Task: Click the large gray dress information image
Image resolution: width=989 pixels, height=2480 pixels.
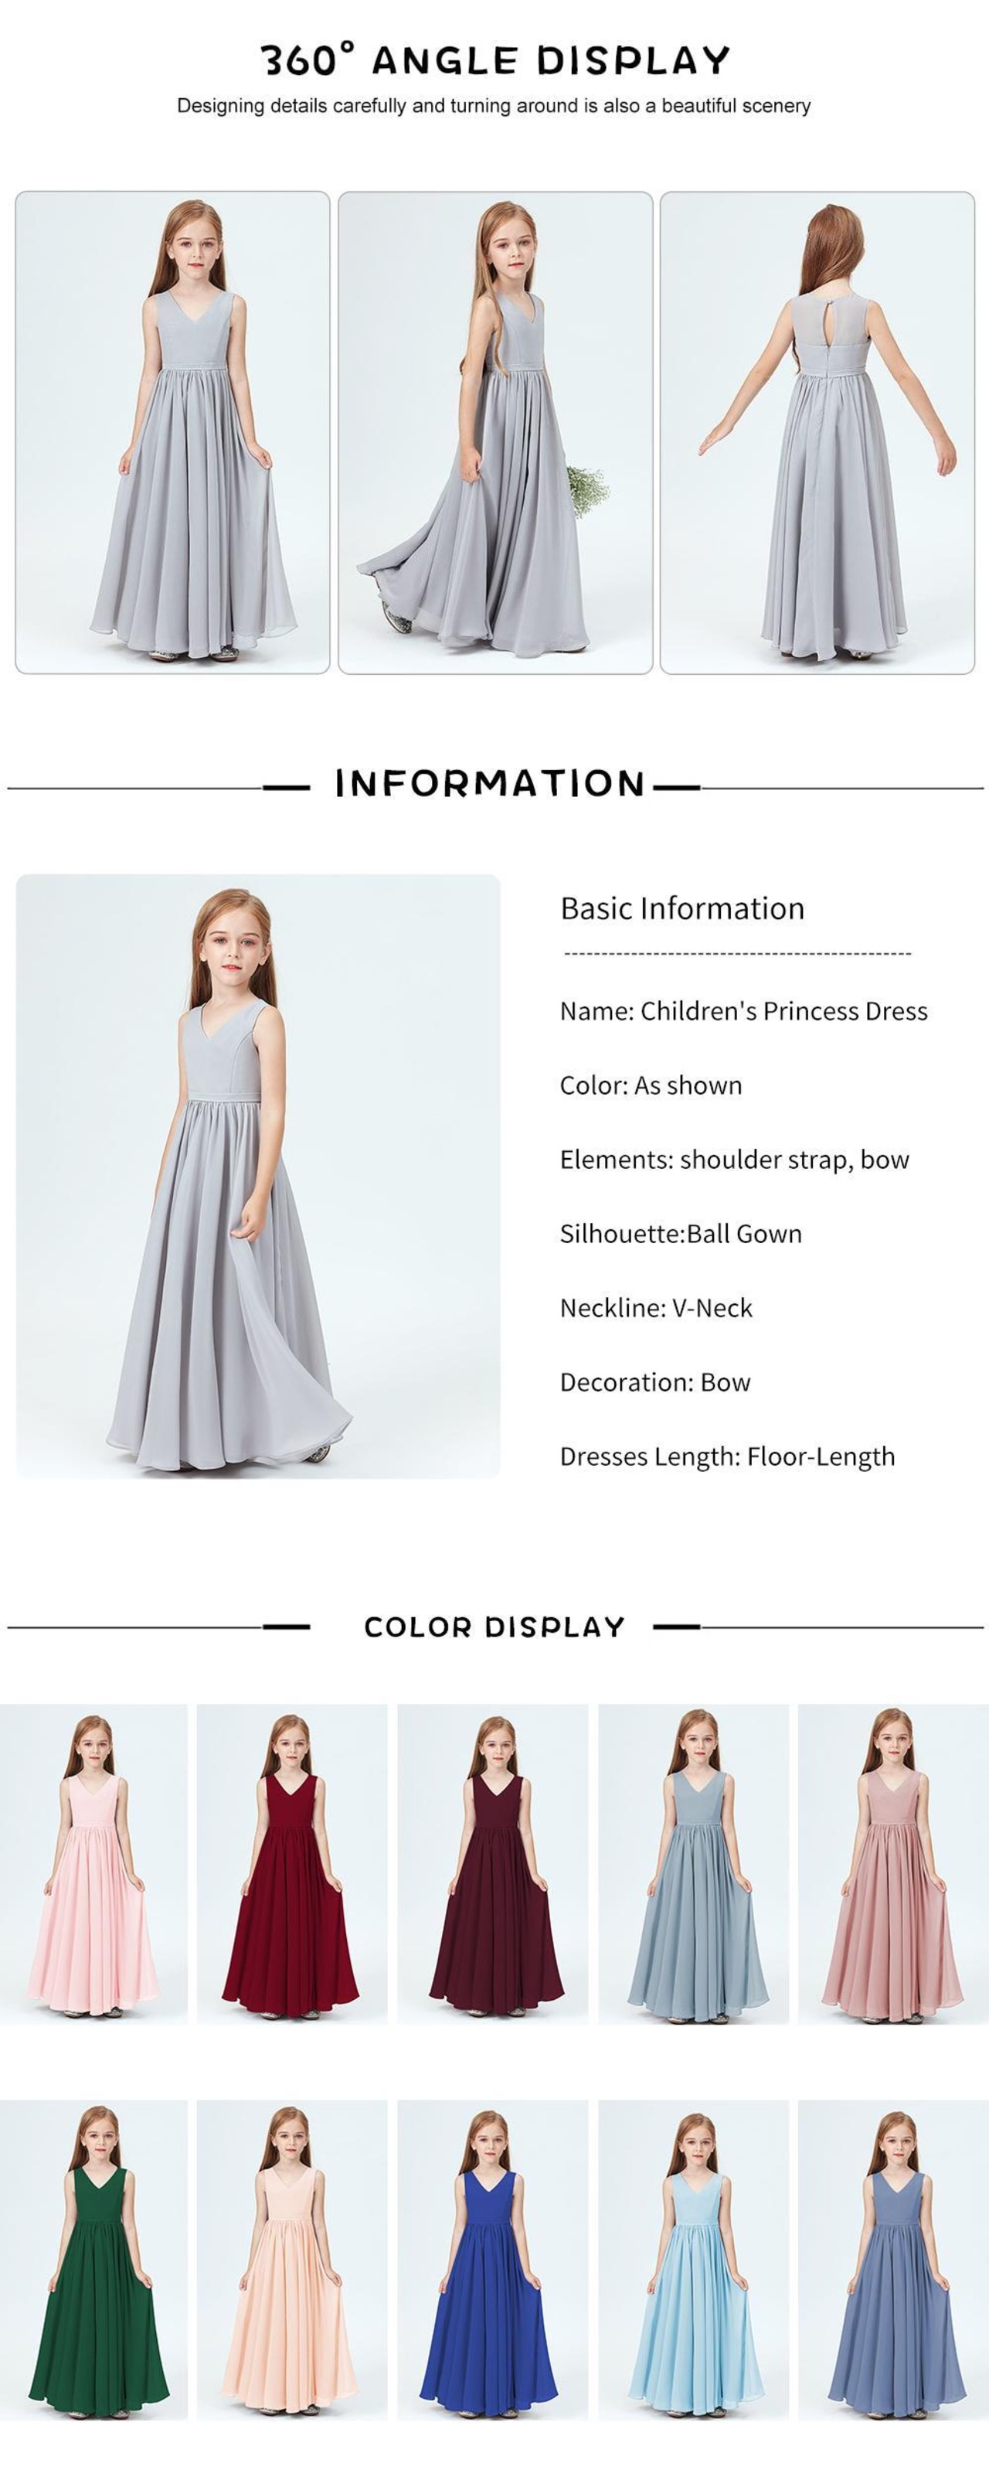Action: pos(258,1176)
